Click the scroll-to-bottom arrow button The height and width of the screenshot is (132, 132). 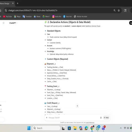[x=77, y=106]
